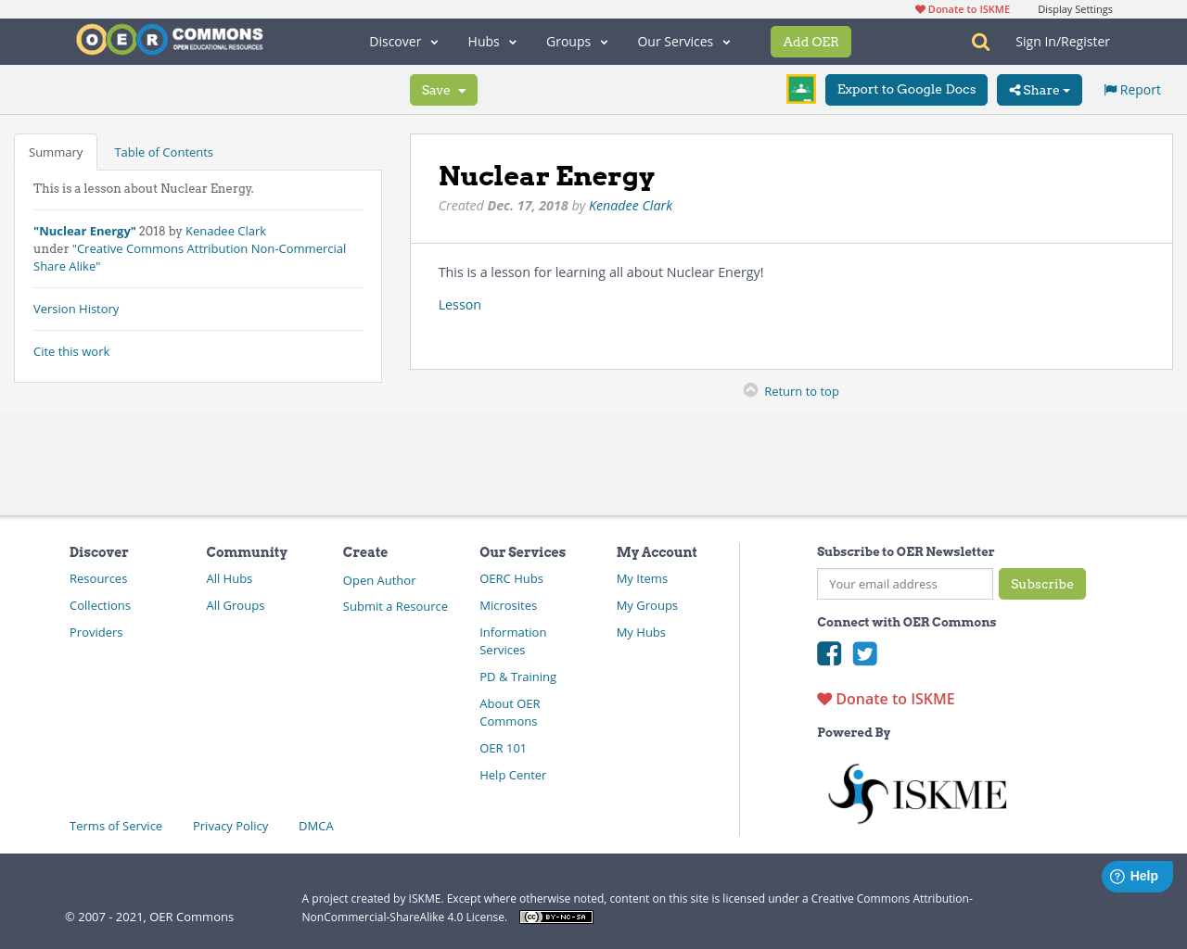Open OER Commons Twitter page

[x=864, y=654]
